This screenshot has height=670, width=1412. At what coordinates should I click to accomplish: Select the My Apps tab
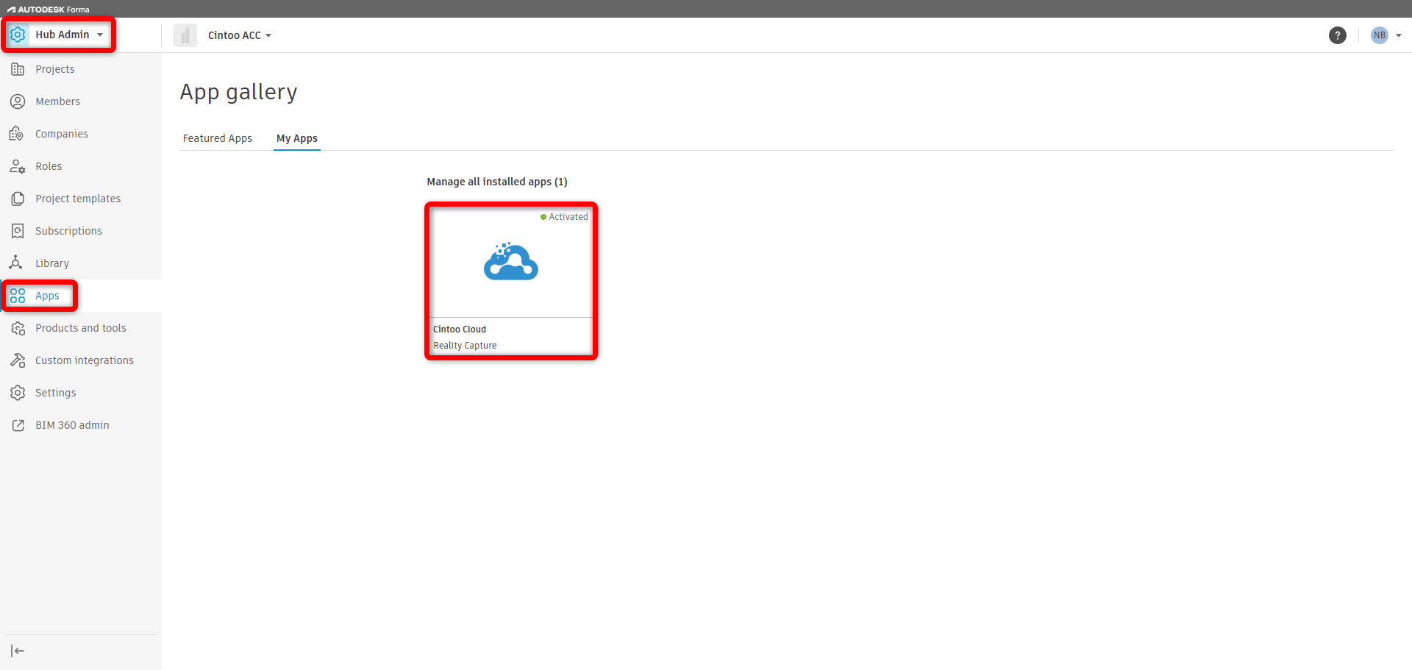coord(297,138)
